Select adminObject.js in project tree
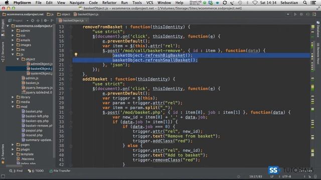 coord(40,64)
